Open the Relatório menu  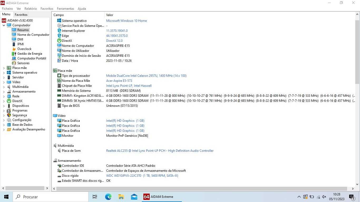(x=31, y=9)
